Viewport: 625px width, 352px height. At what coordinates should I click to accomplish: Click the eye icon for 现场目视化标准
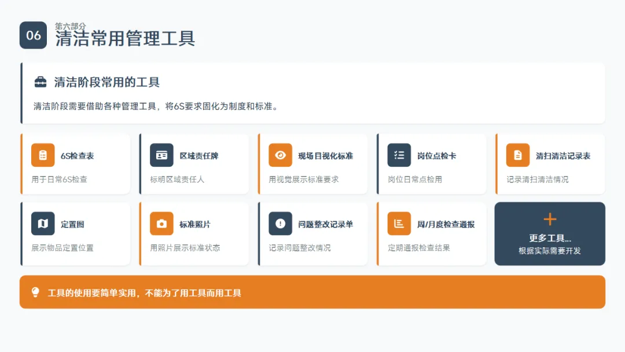(280, 155)
